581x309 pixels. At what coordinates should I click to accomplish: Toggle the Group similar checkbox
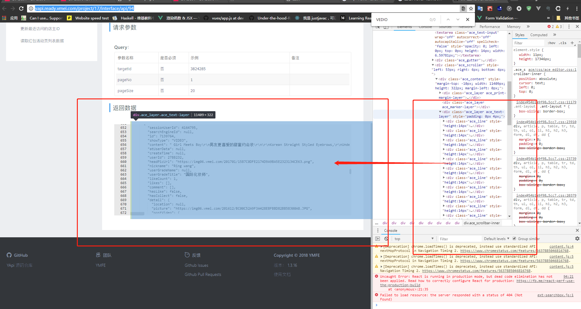click(514, 239)
